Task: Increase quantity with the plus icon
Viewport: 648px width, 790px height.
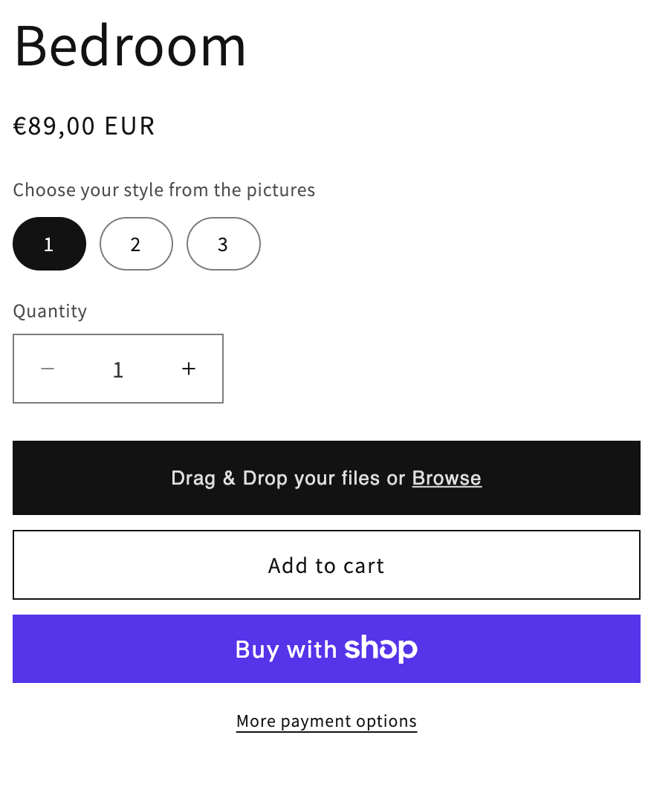Action: (189, 369)
